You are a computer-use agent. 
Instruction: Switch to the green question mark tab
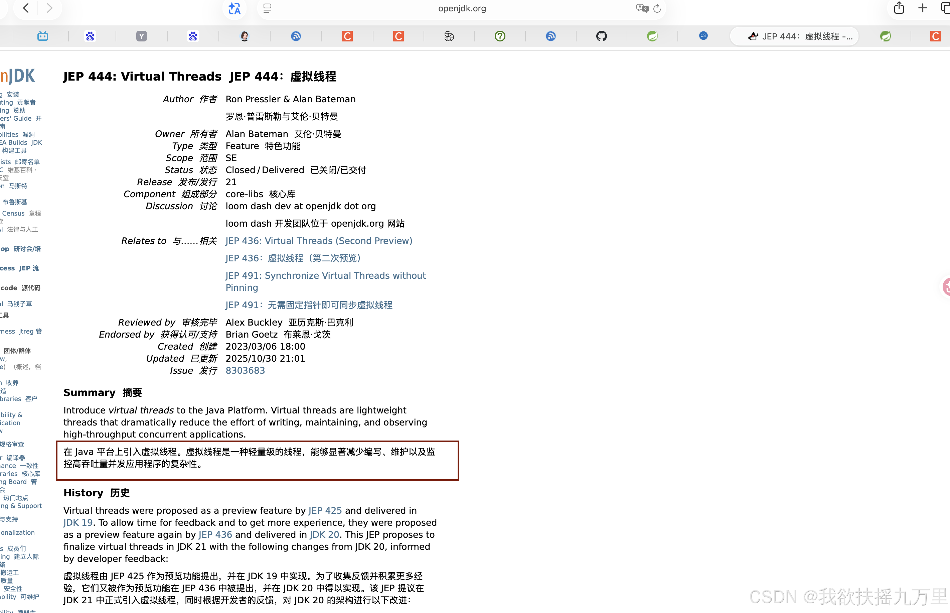point(500,36)
